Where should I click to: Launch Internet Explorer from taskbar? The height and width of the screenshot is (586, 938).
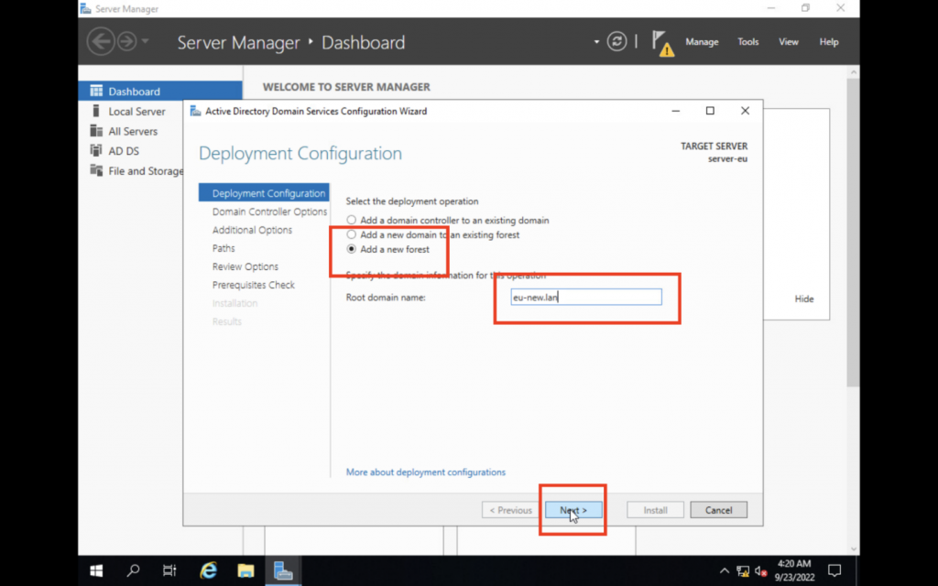tap(209, 570)
